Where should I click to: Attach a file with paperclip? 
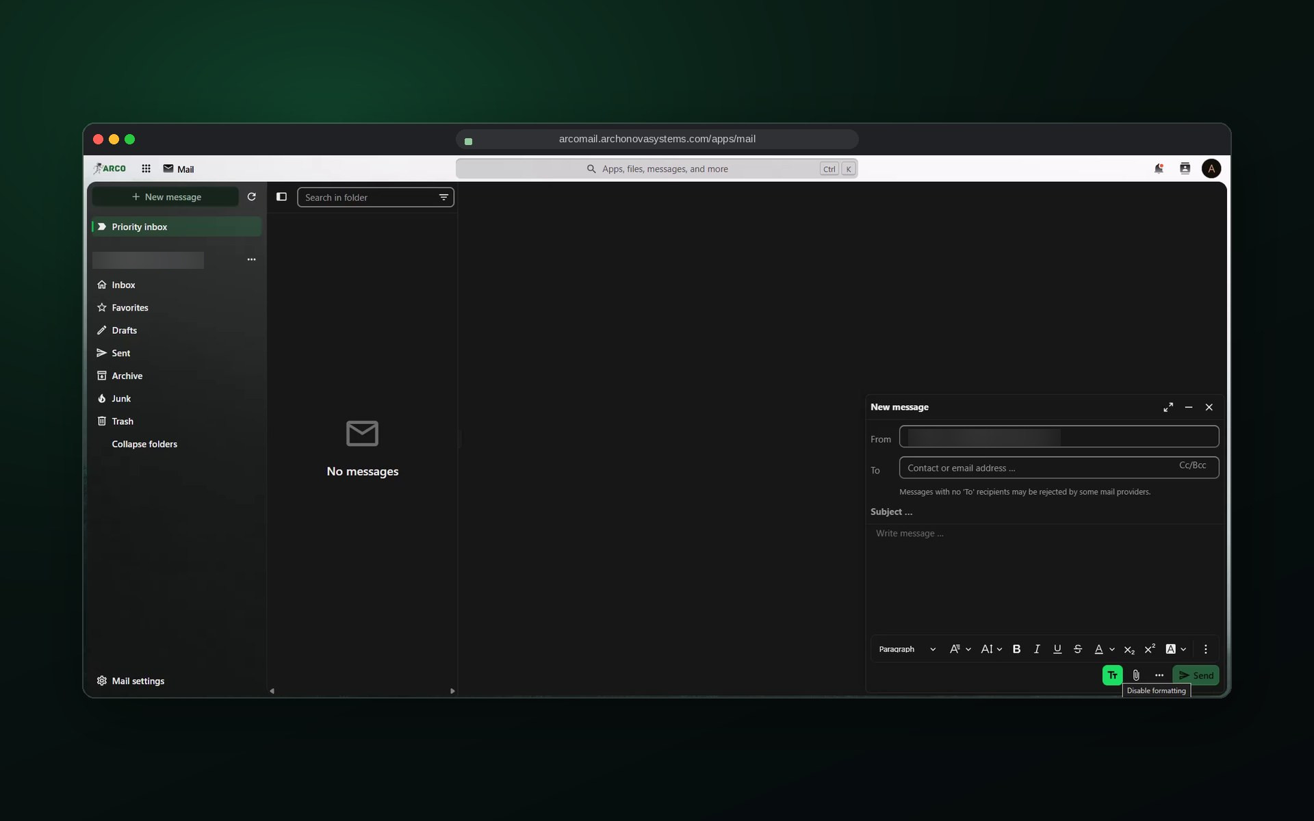[x=1136, y=675]
